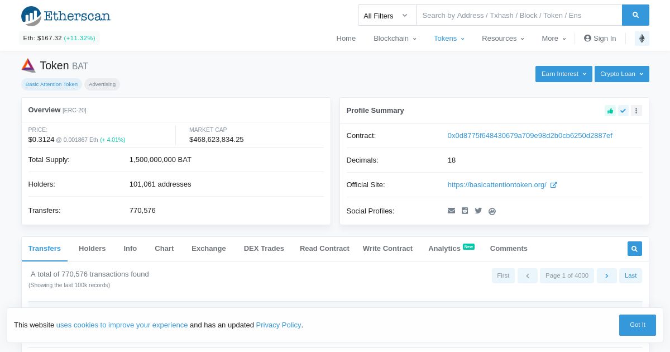Switch to the Holders tab

(92, 249)
